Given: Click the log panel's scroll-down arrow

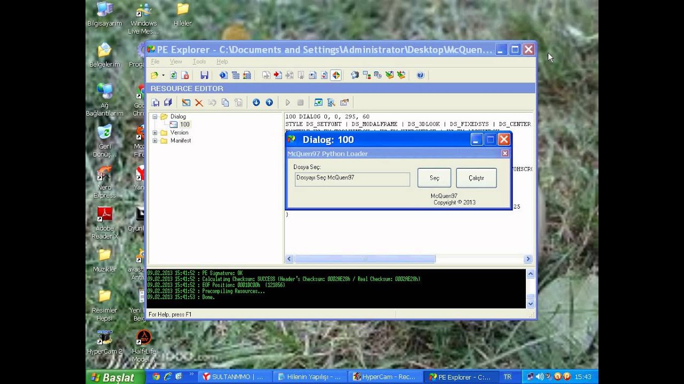Looking at the screenshot, I should [531, 303].
